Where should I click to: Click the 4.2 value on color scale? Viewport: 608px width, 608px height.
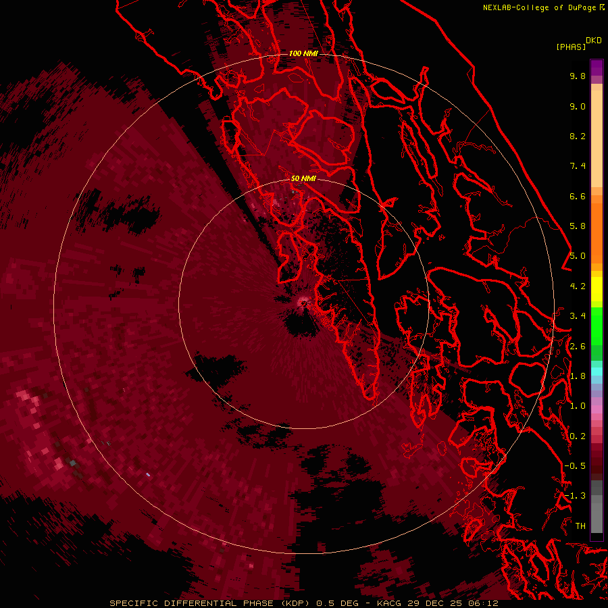[x=578, y=286]
